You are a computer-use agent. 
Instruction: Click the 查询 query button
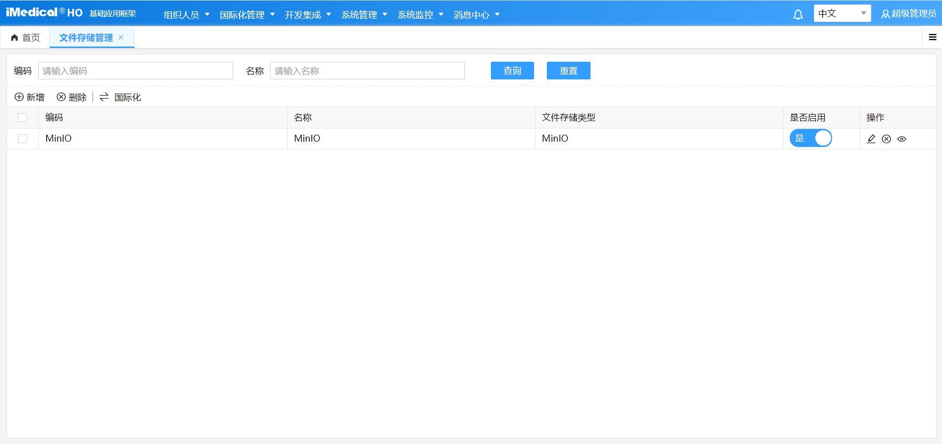click(512, 71)
